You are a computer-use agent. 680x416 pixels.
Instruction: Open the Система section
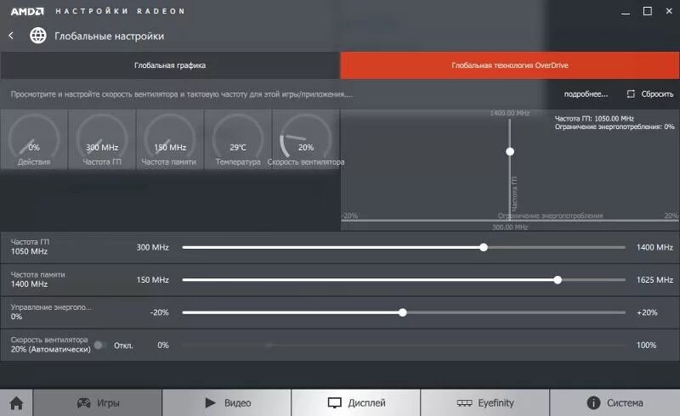[x=615, y=403]
